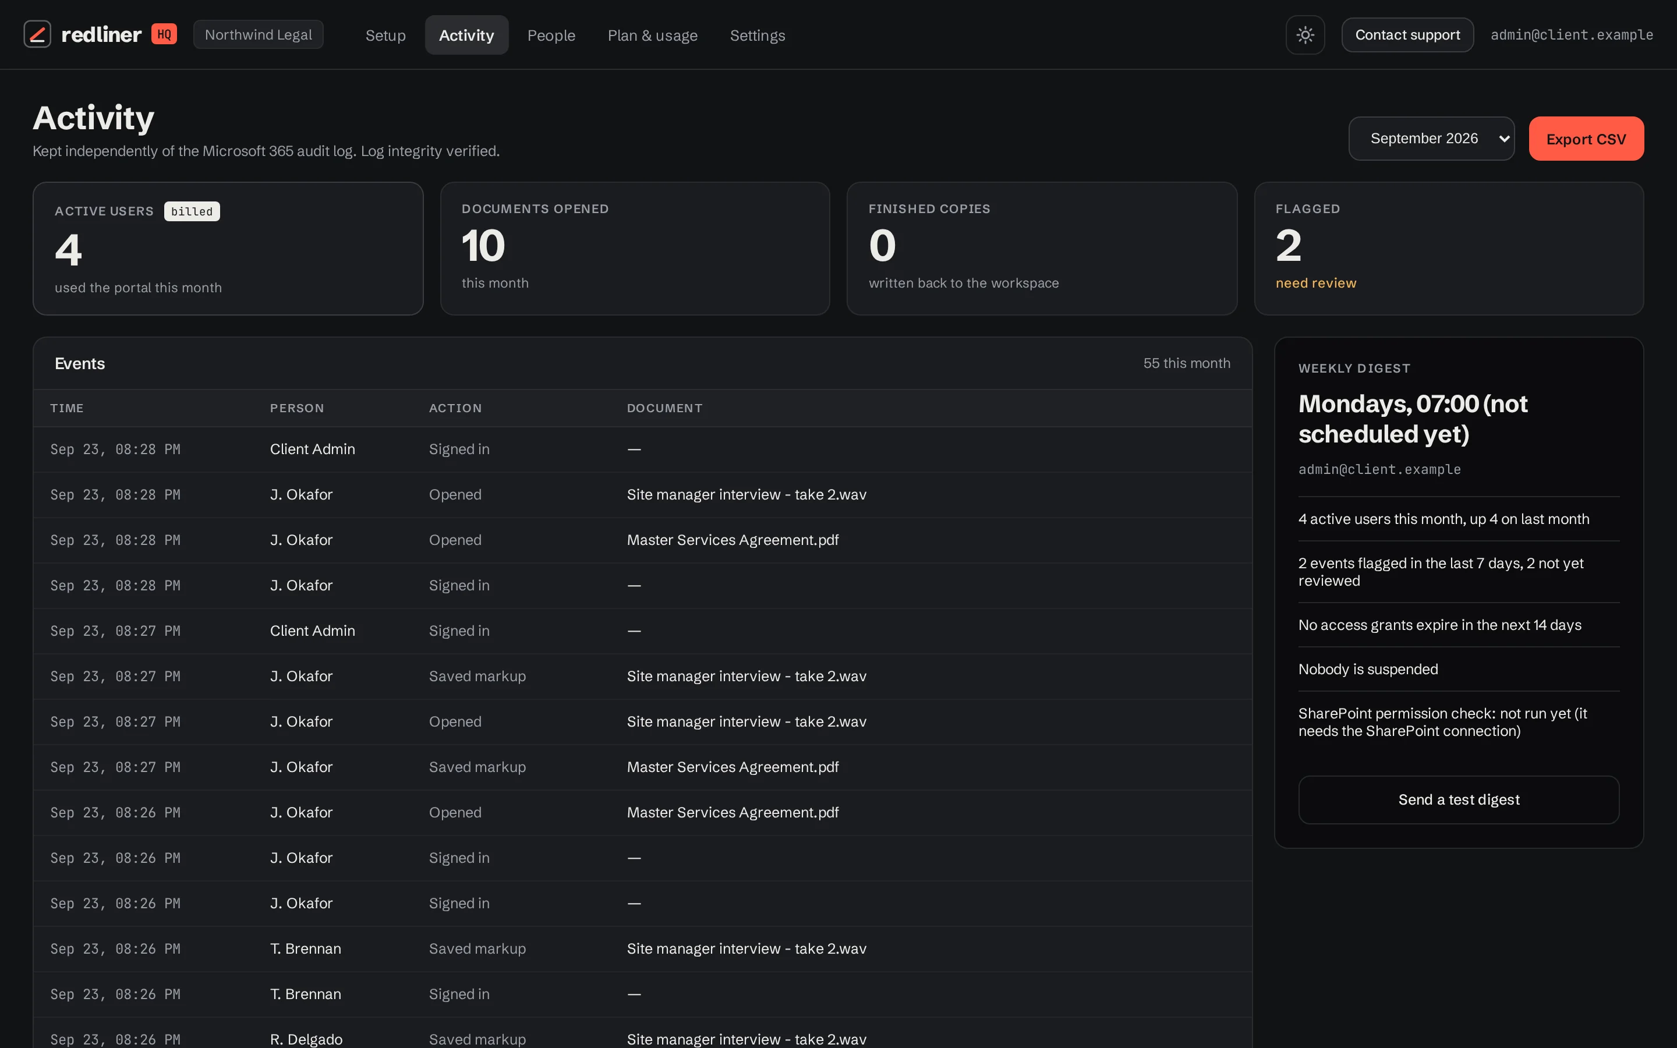Viewport: 1677px width, 1048px height.
Task: Click Client Admin at 08:27 PM row
Action: point(642,631)
